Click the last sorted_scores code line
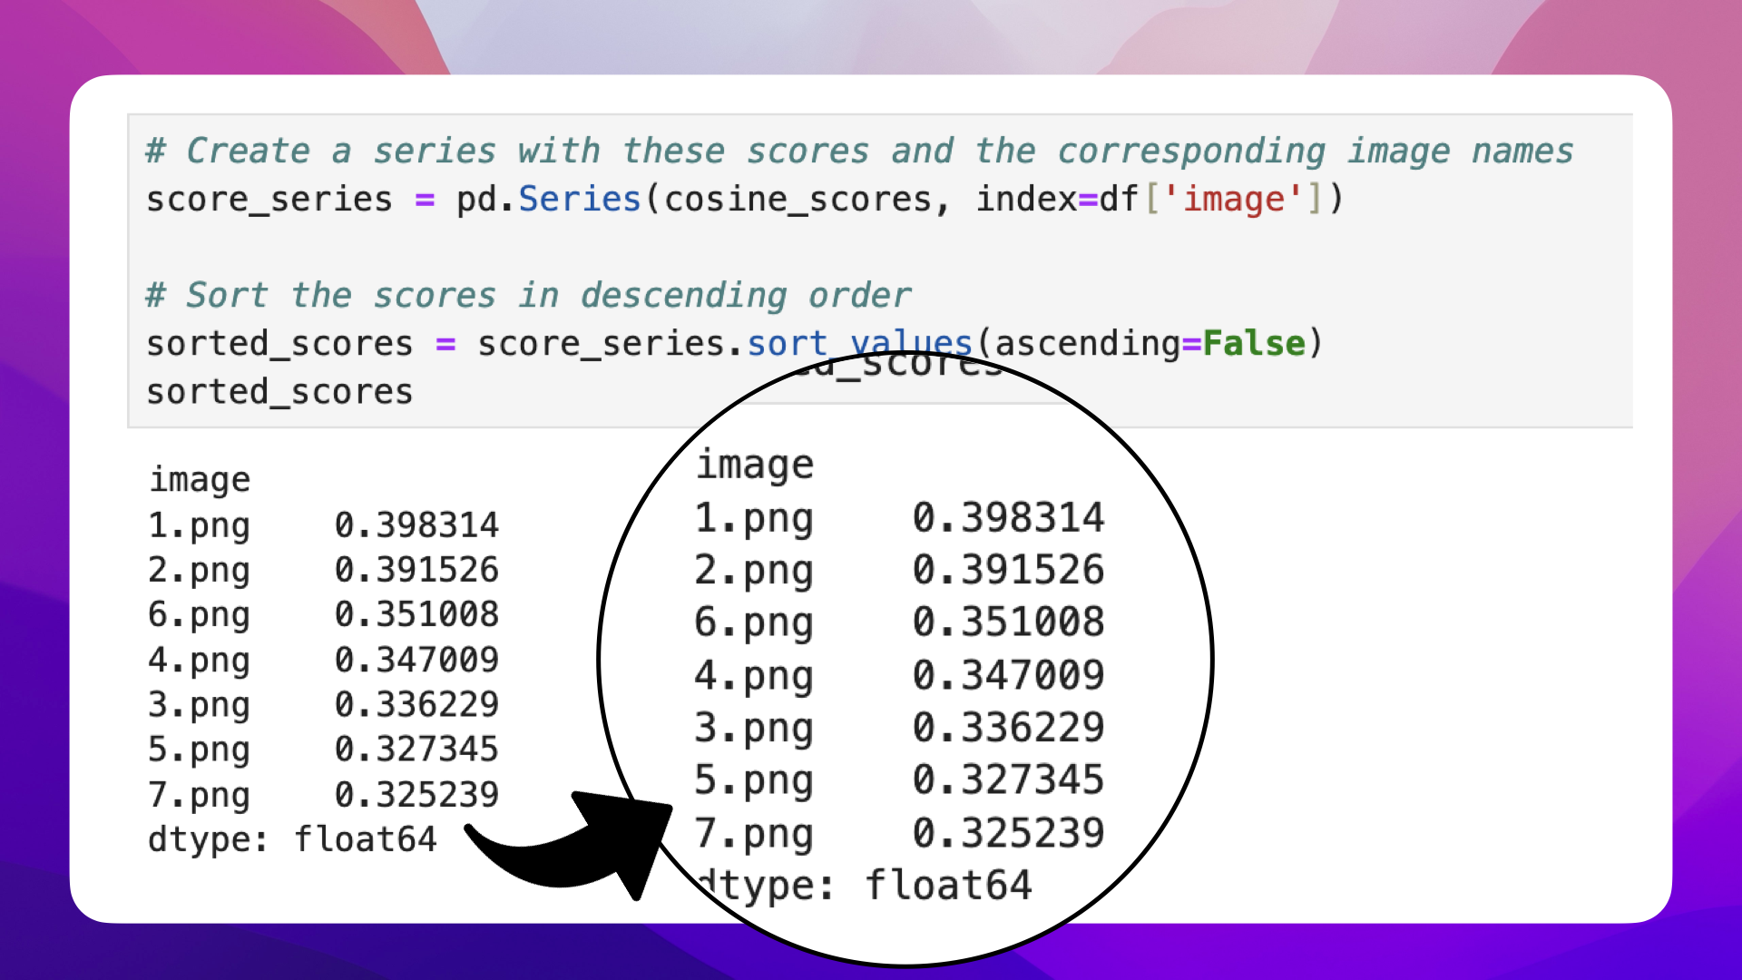Screen dimensions: 1742x980 (279, 392)
